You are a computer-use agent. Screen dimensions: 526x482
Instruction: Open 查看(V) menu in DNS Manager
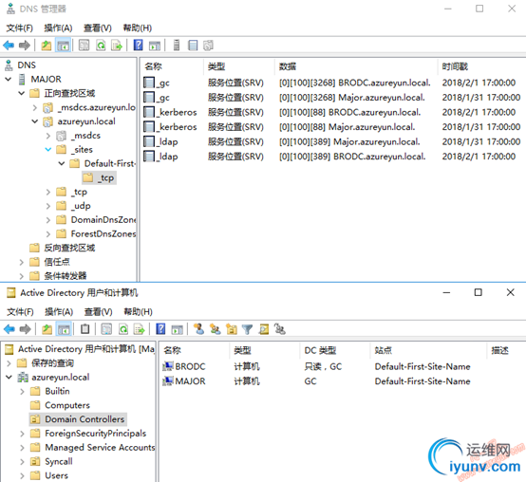click(x=97, y=28)
